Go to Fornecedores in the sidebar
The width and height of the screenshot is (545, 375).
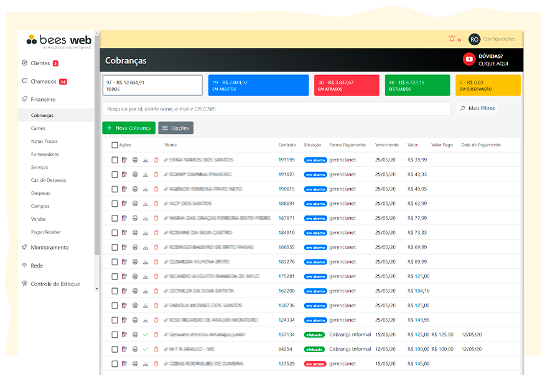pos(45,155)
